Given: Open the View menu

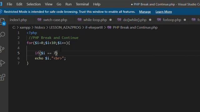Looking at the screenshot, I should 49,4.
